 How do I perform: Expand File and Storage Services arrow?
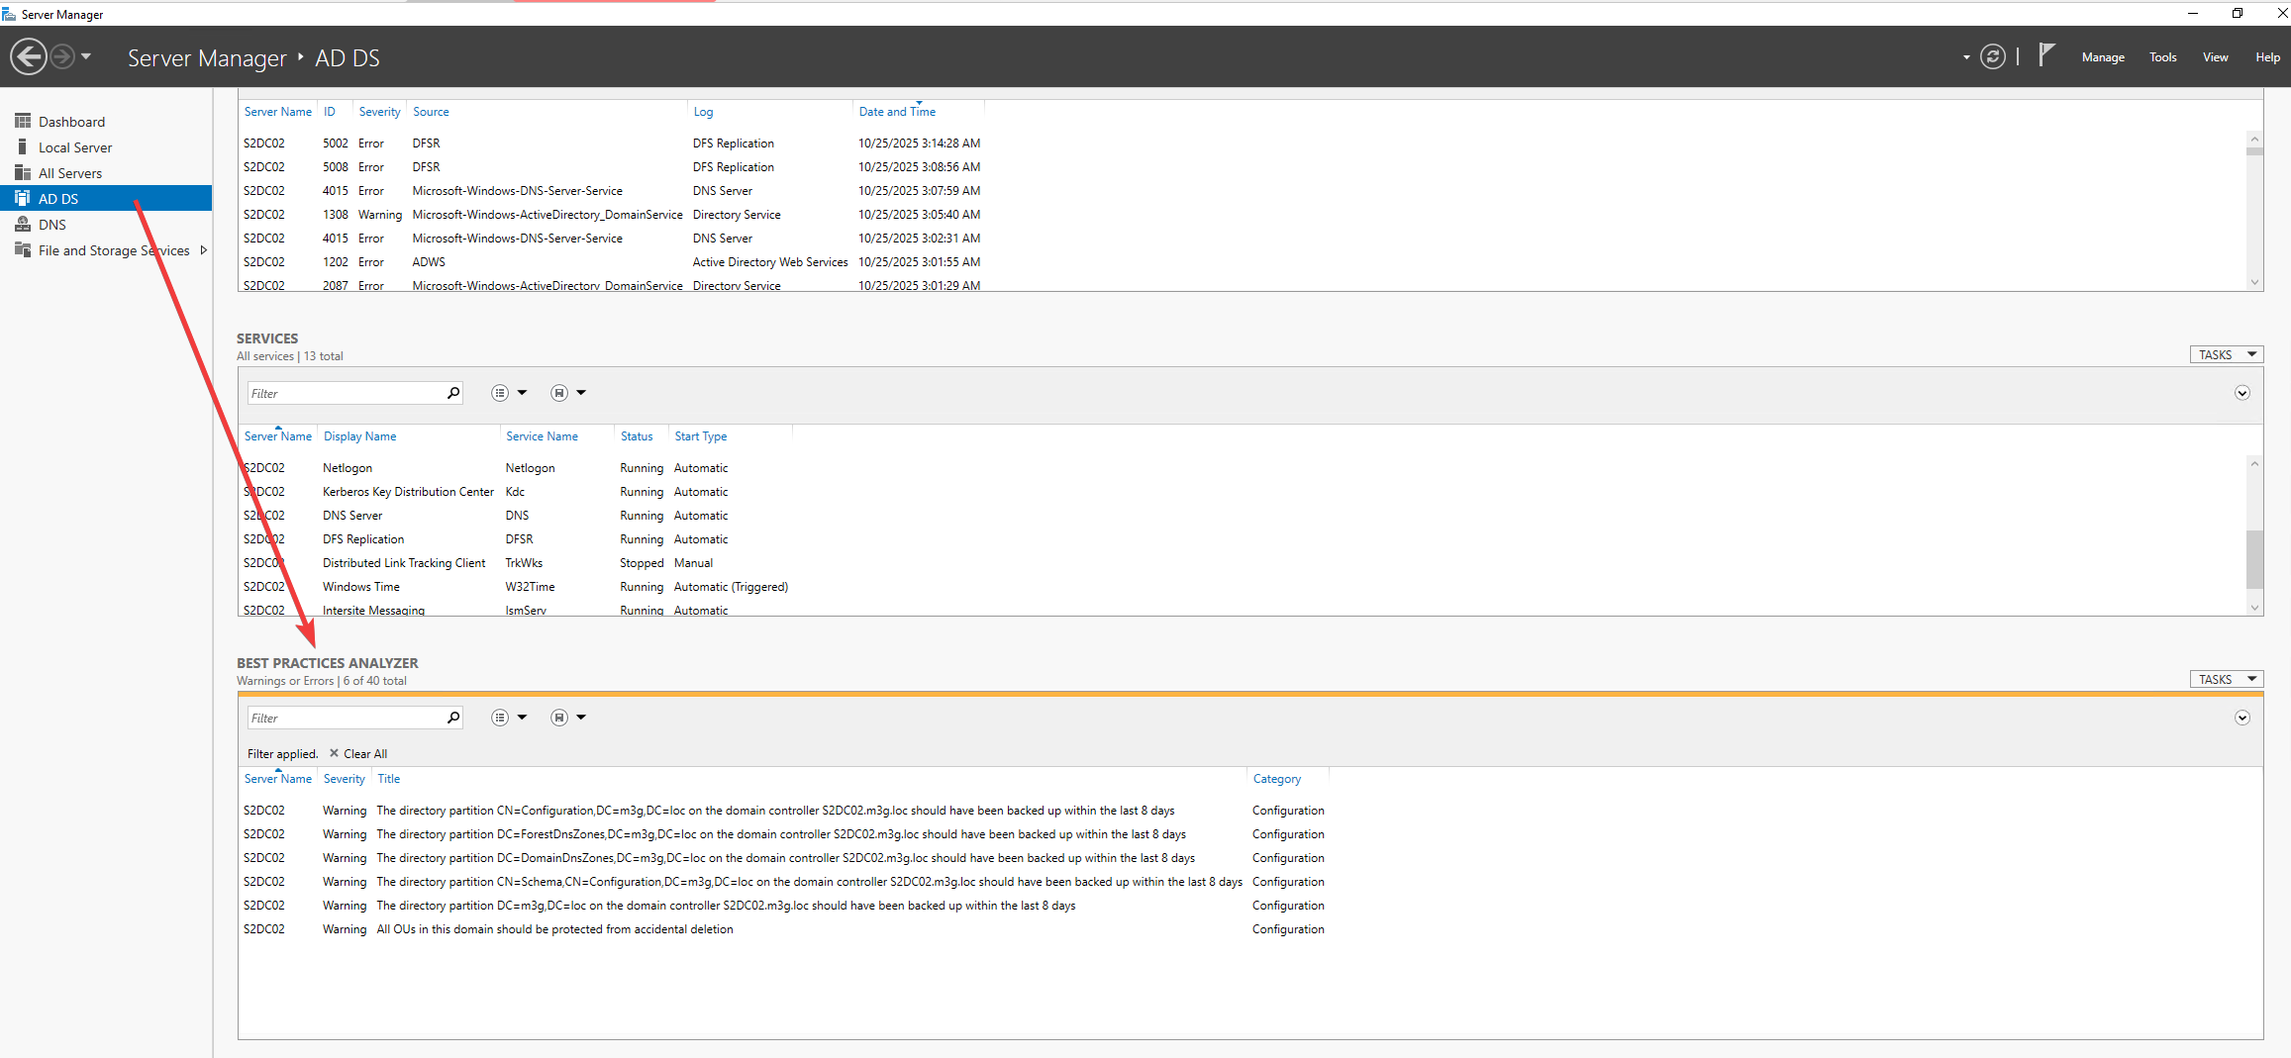click(x=203, y=250)
